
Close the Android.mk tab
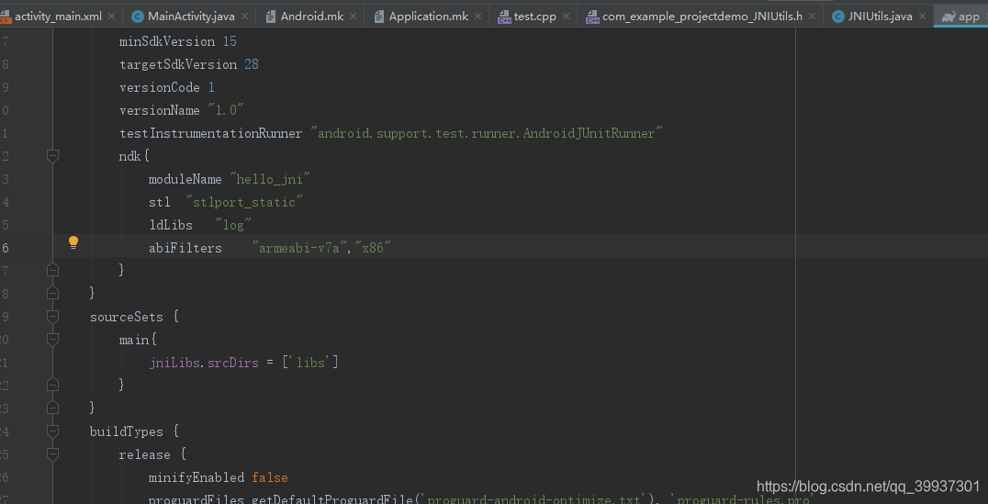point(353,17)
